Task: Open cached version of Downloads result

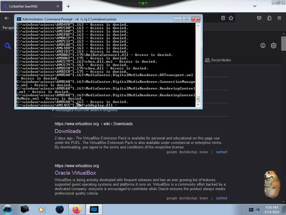Action: (221, 152)
